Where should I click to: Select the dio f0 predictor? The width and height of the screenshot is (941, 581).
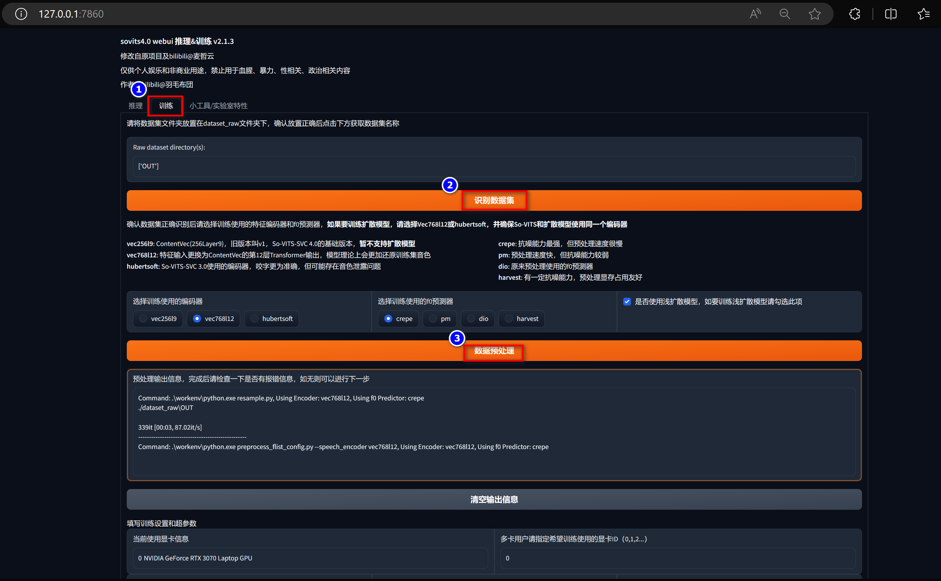471,319
